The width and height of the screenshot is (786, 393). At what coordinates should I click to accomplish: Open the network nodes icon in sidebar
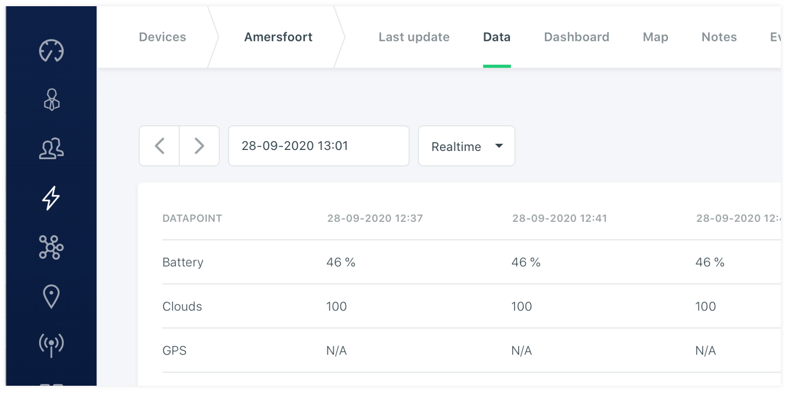coord(51,247)
